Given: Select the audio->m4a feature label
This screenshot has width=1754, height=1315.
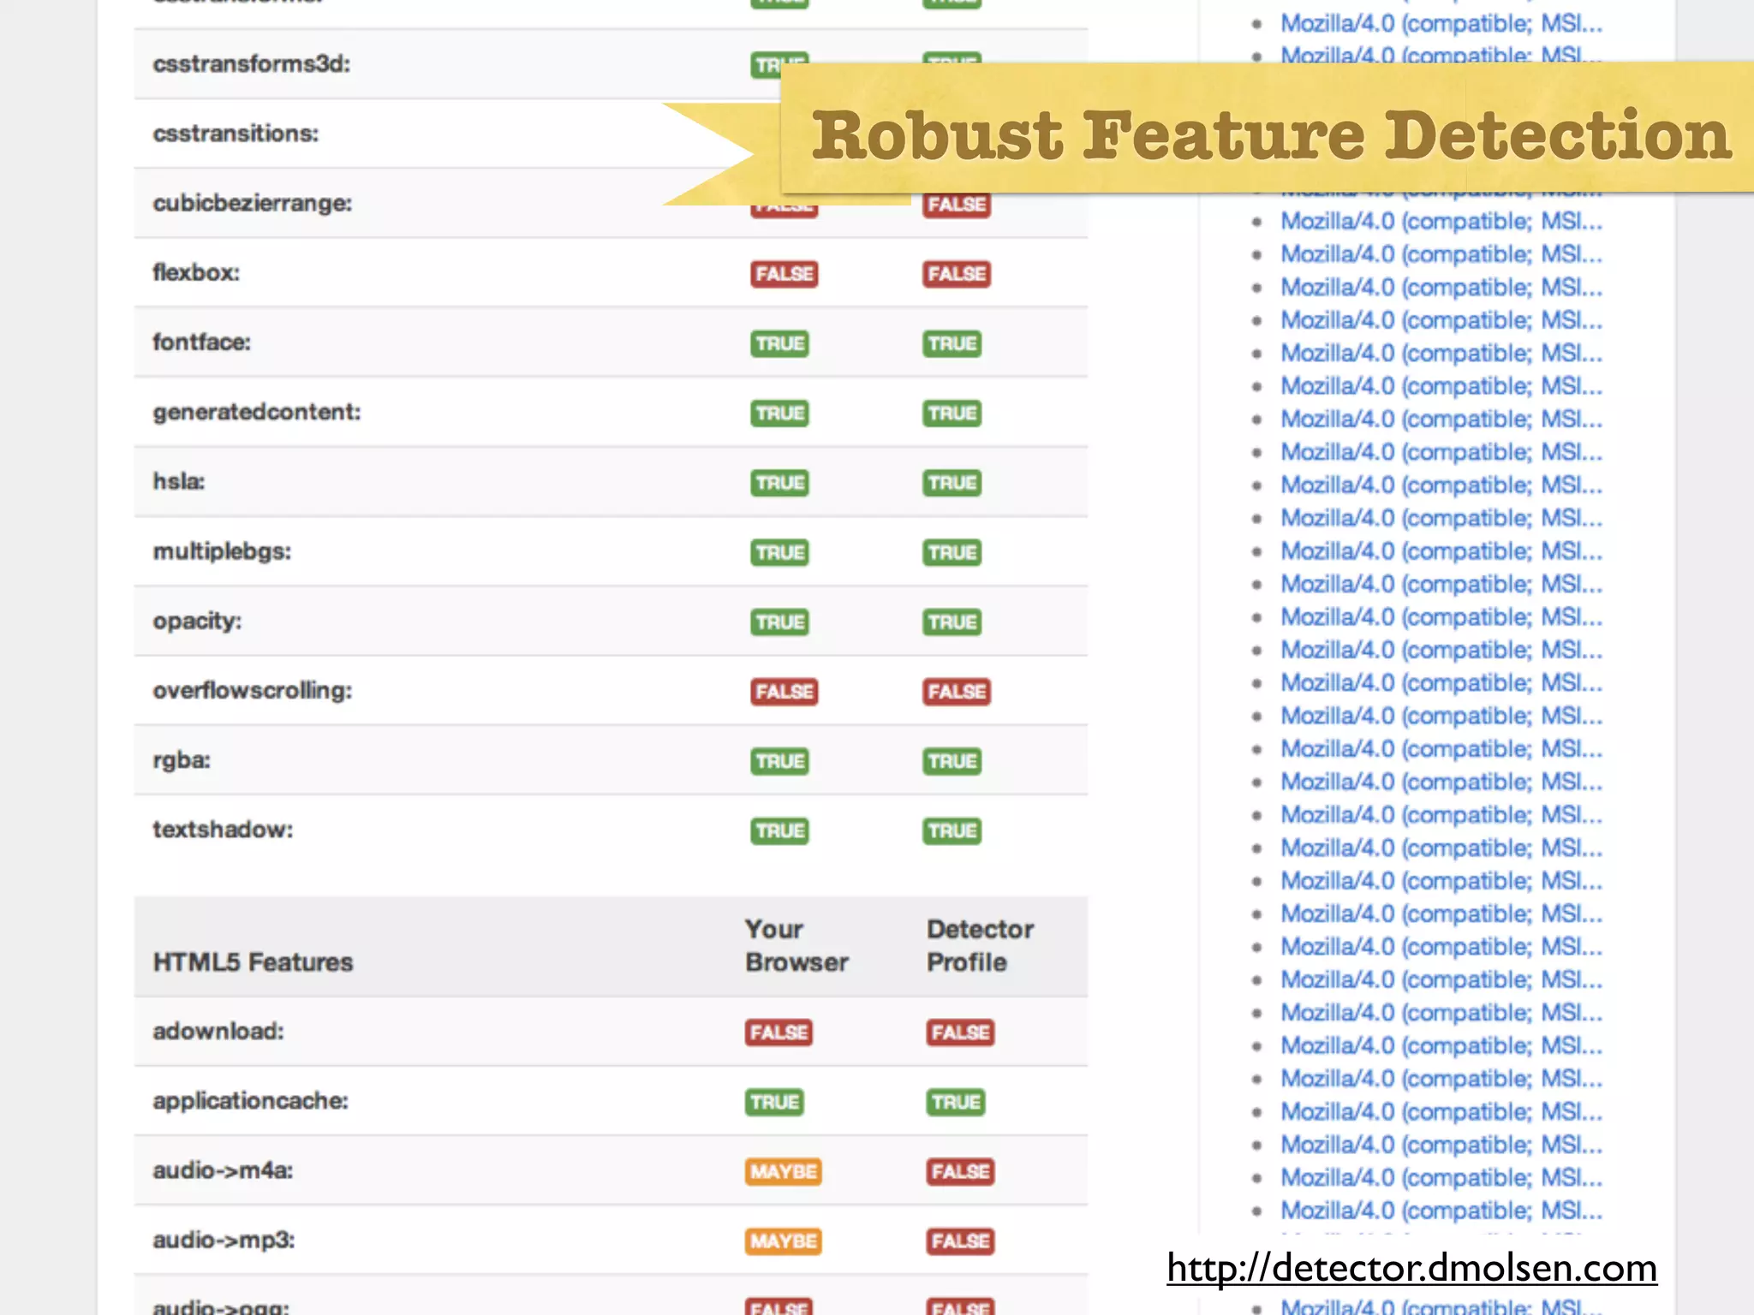Looking at the screenshot, I should pyautogui.click(x=223, y=1171).
